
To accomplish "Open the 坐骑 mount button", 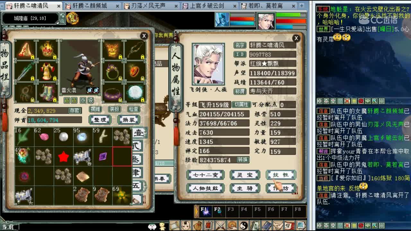I will [245, 188].
